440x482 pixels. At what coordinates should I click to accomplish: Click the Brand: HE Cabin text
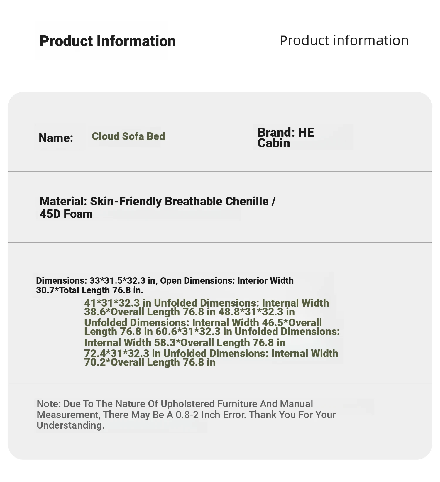pyautogui.click(x=286, y=138)
